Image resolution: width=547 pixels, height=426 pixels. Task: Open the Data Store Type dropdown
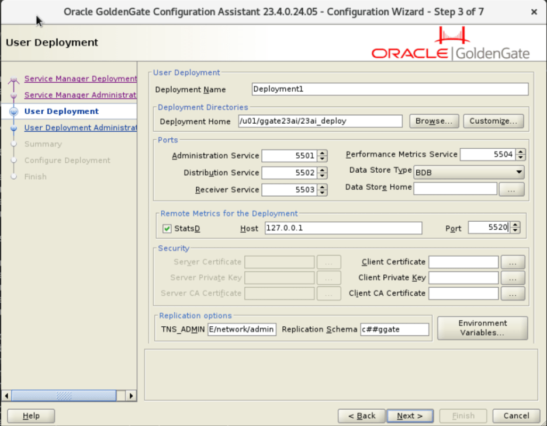(x=469, y=172)
